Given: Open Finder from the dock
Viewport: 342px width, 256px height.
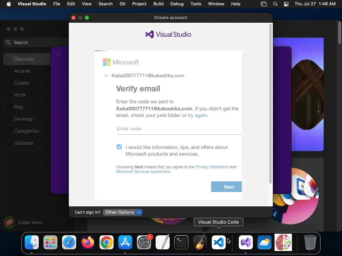Looking at the screenshot, I should [x=32, y=242].
